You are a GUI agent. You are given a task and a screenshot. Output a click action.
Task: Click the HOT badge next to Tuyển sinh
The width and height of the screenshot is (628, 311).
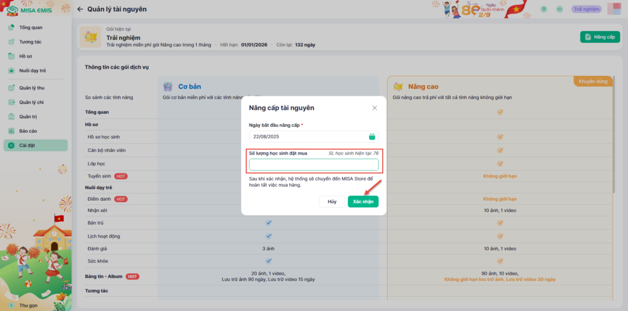click(x=121, y=176)
